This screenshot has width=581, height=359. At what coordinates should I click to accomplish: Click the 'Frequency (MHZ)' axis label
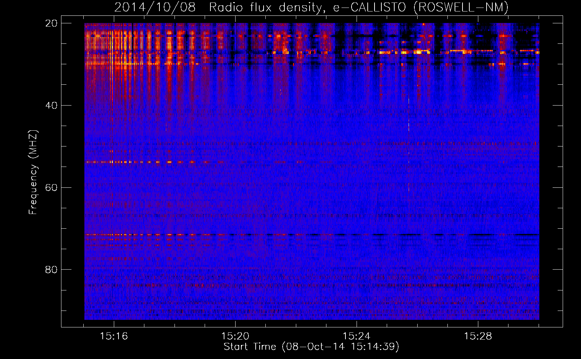pyautogui.click(x=33, y=172)
